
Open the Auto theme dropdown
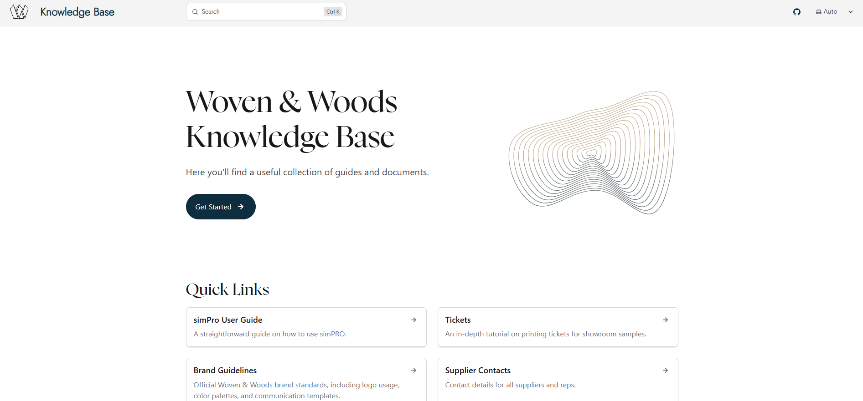click(834, 12)
